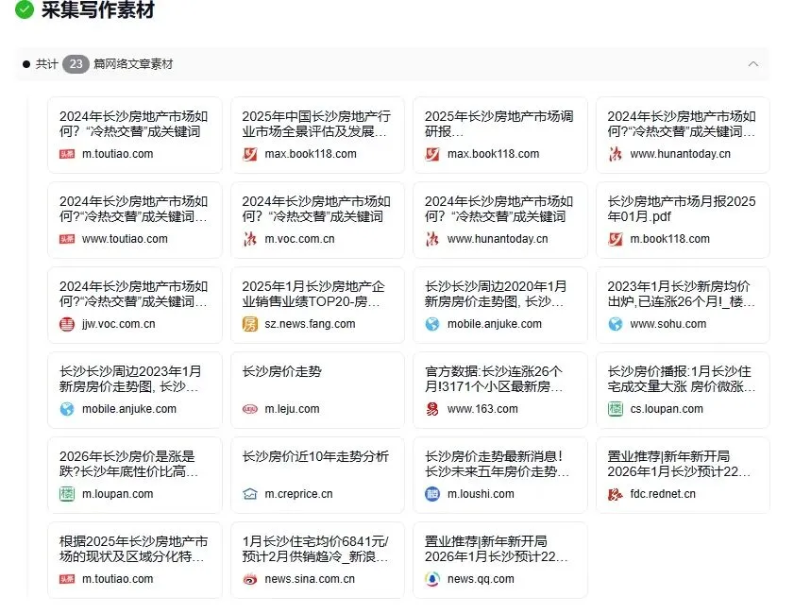
Task: Click the book118 favicon on the 市场调研报 card
Action: click(432, 154)
